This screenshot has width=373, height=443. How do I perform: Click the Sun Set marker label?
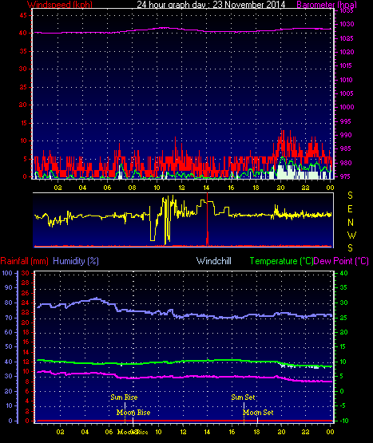click(x=243, y=398)
